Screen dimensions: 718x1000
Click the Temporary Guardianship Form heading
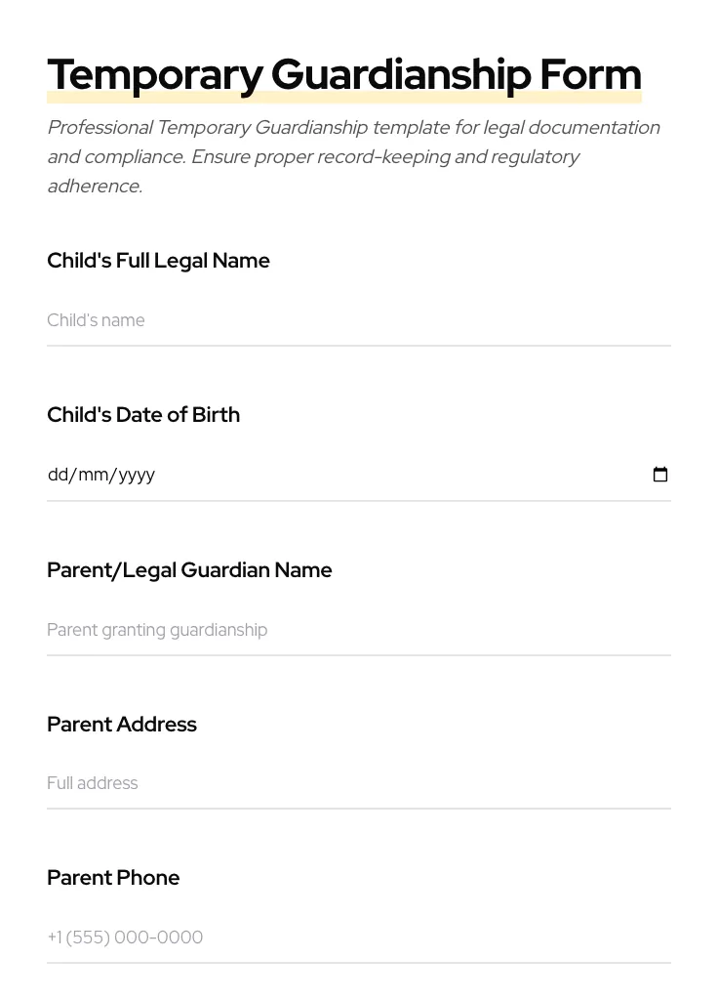[x=343, y=73]
